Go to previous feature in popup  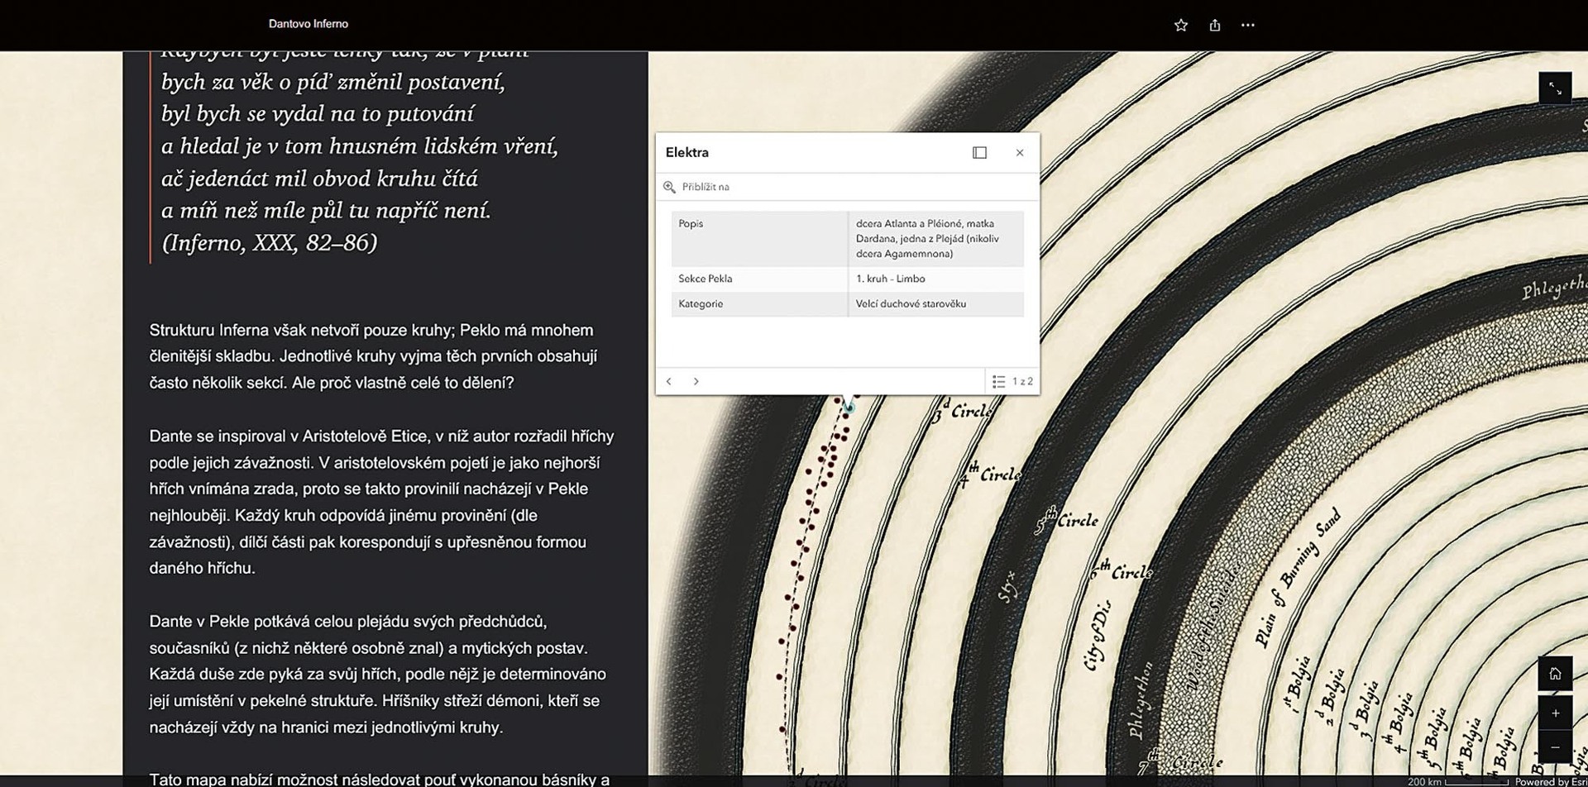[669, 381]
